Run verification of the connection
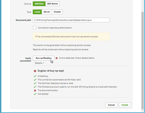The width and height of the screenshot is (145, 113). (x=44, y=58)
